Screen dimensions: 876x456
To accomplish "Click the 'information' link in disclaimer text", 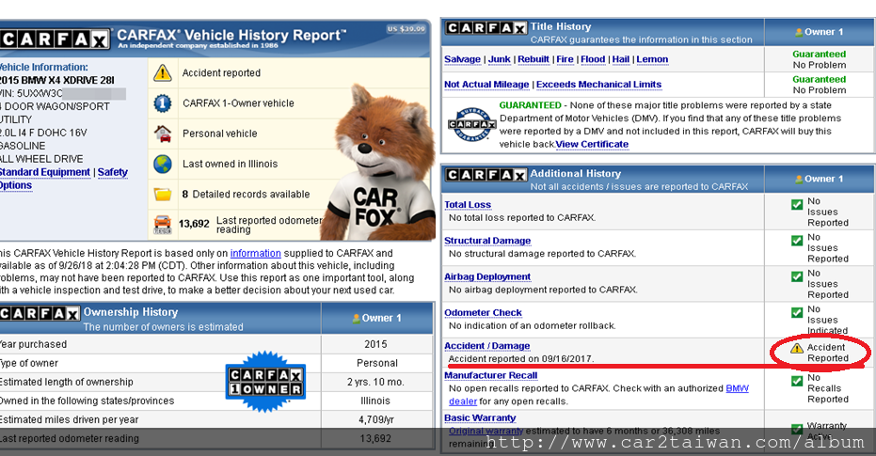I will pos(255,254).
